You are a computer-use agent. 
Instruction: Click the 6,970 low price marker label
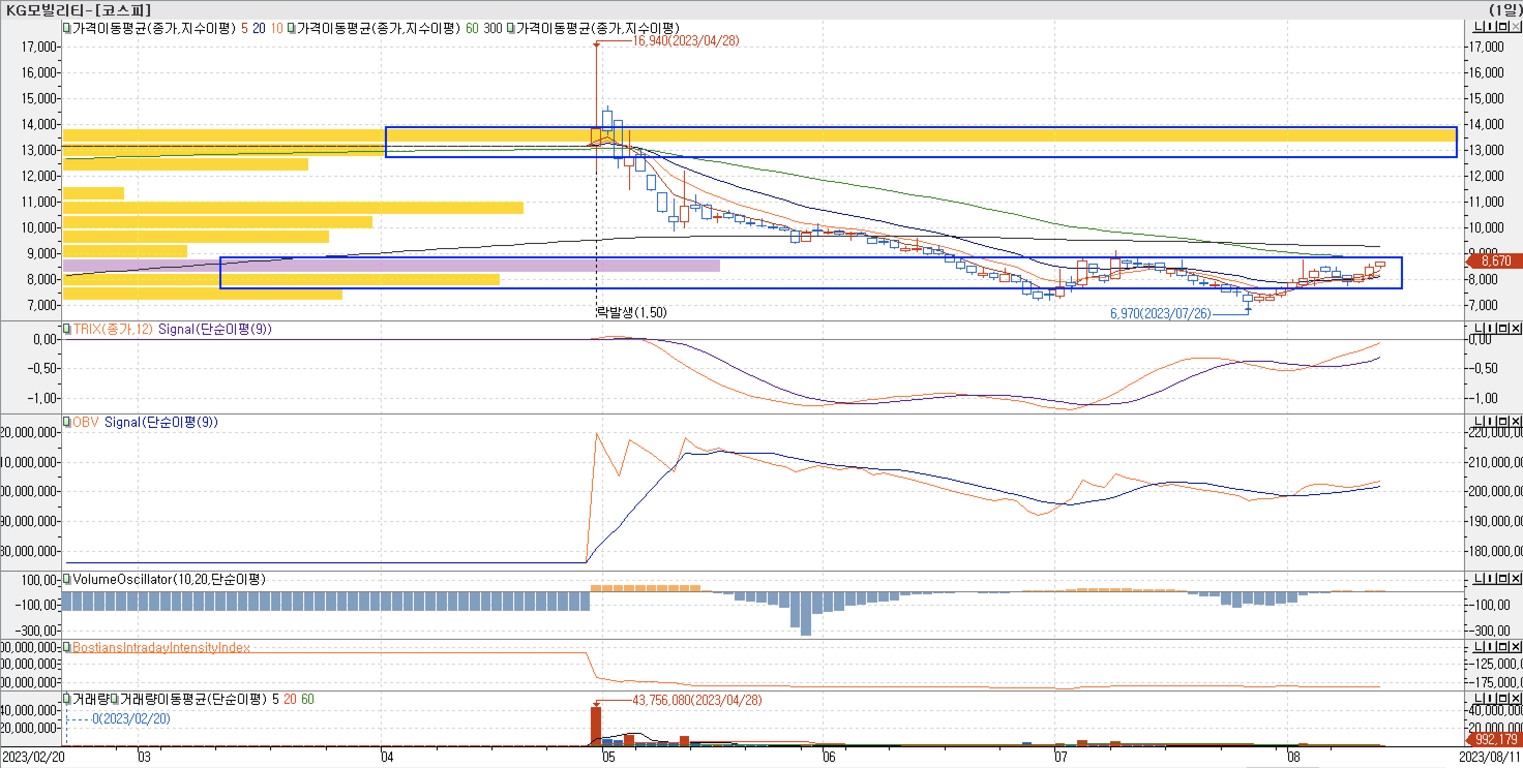(1160, 314)
